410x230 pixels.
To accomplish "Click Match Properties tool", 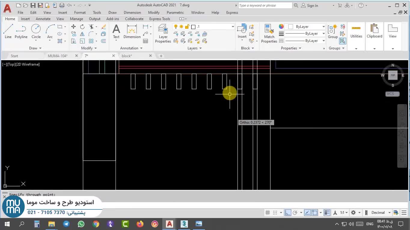I will (269, 34).
